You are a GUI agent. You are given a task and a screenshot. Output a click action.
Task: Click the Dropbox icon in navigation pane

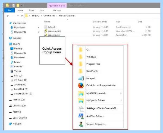10,38
